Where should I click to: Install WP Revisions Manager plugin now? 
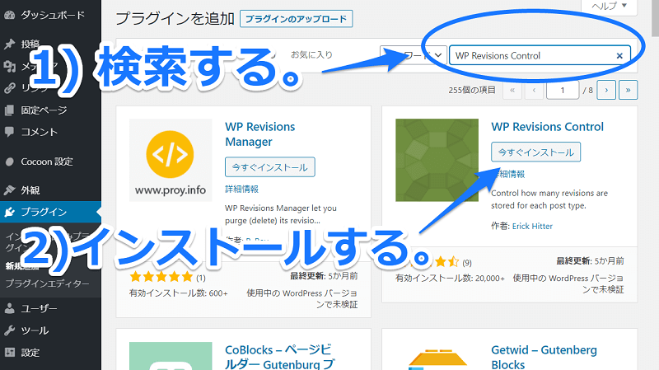(270, 166)
